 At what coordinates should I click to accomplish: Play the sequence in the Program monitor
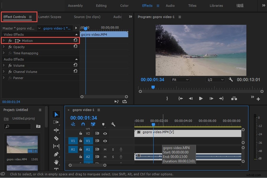(x=201, y=99)
